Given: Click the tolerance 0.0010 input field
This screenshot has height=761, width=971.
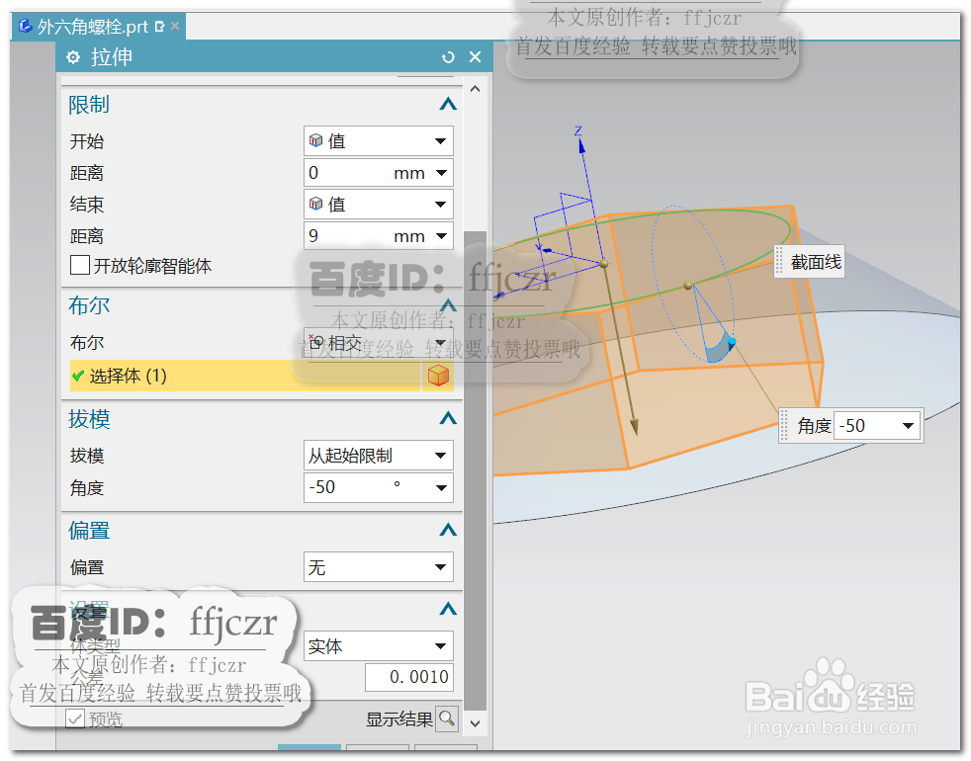Looking at the screenshot, I should [x=409, y=677].
